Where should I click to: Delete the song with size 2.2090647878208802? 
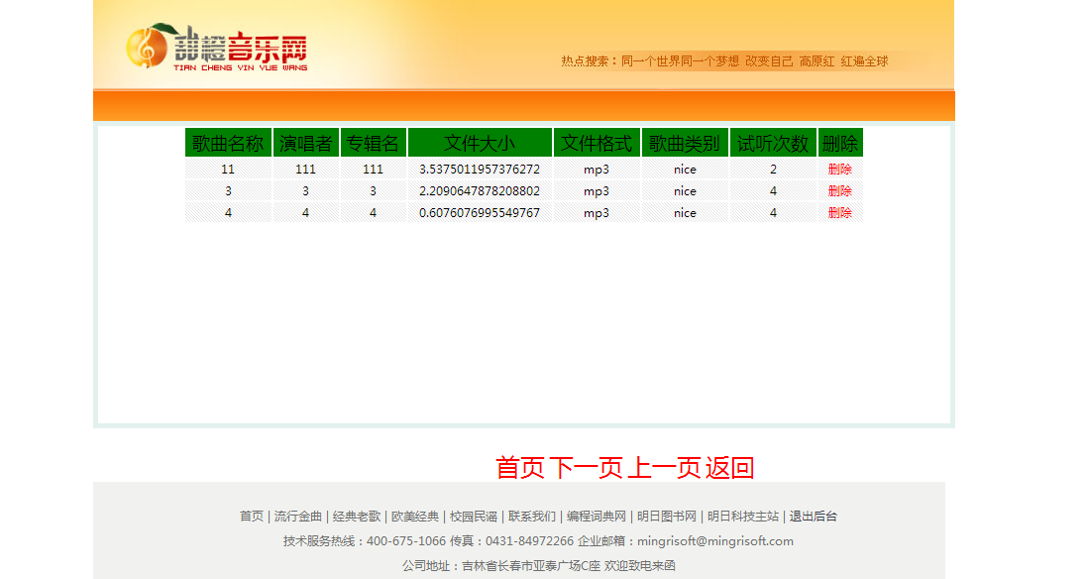tap(839, 191)
